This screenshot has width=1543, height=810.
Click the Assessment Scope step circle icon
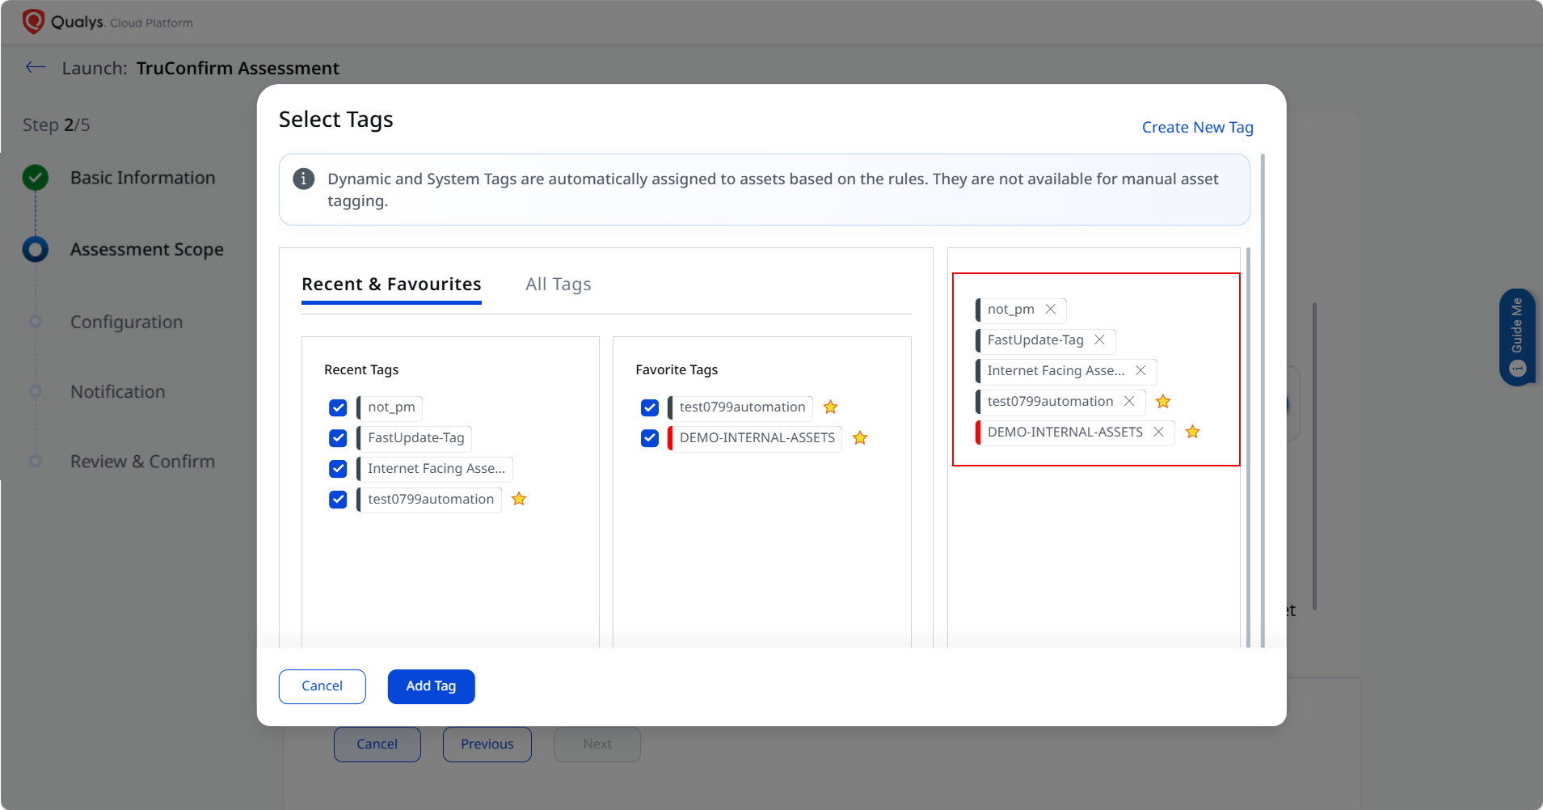click(36, 249)
